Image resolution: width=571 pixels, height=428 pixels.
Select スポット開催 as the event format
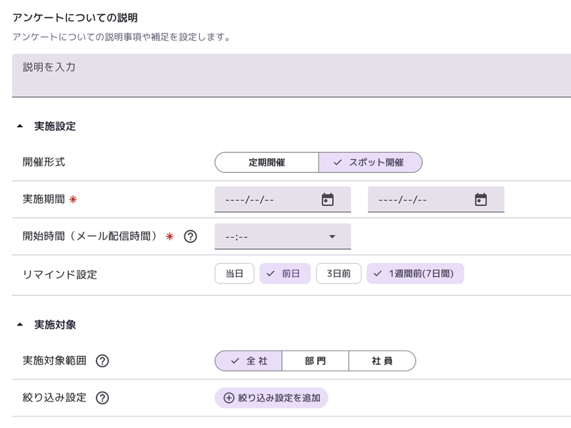click(x=371, y=163)
